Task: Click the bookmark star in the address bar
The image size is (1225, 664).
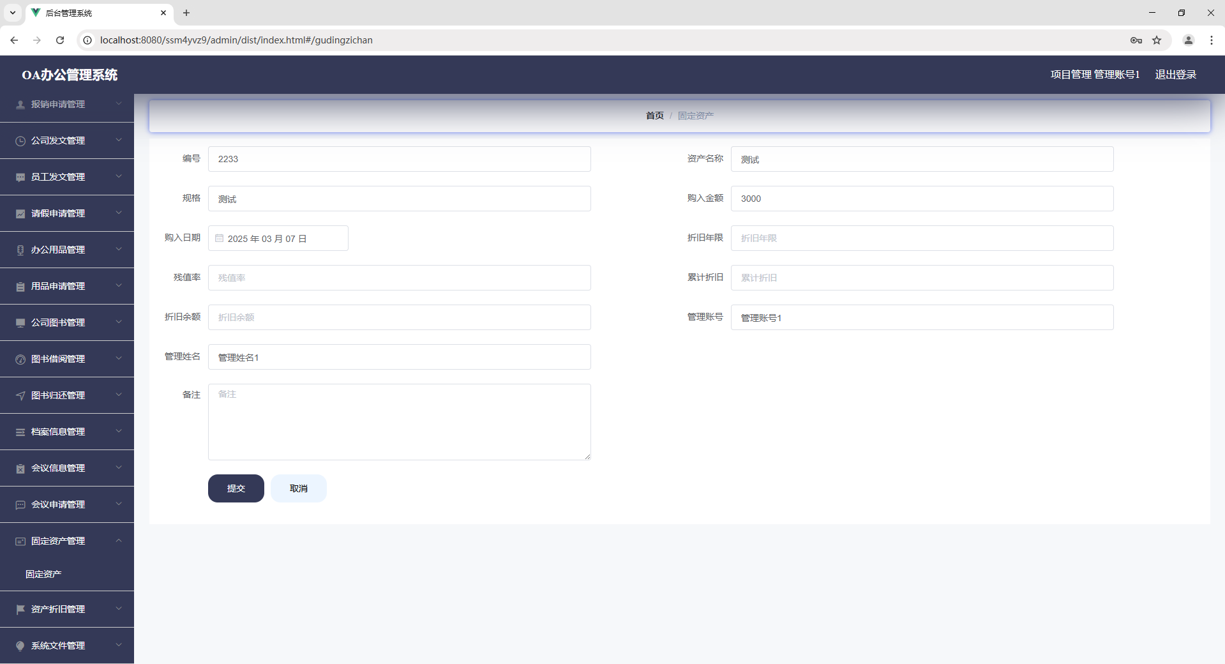Action: click(x=1157, y=40)
